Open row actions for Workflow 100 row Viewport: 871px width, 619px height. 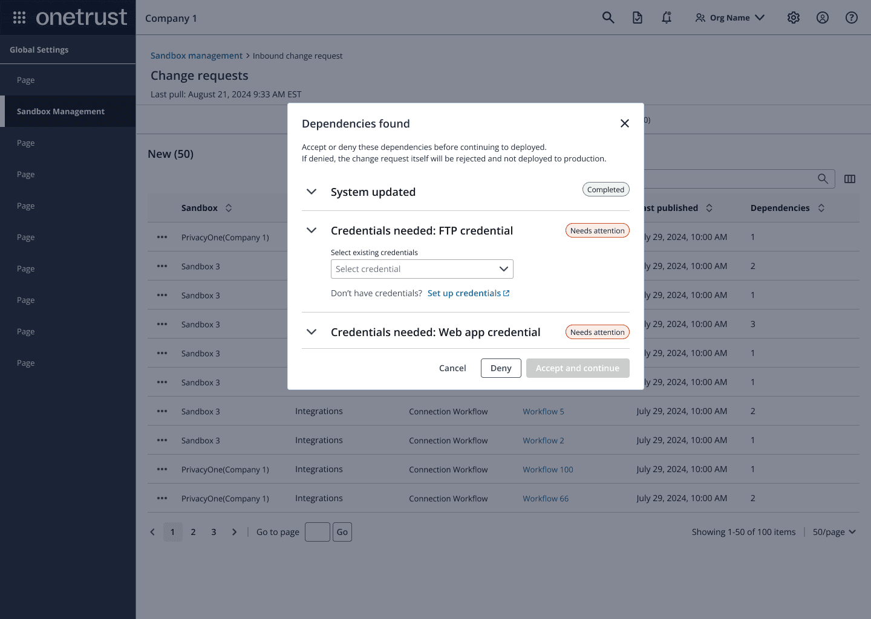[162, 469]
